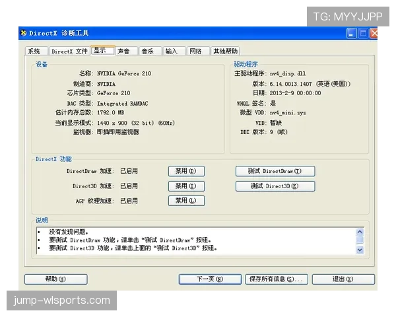This screenshot has height=317, width=396.
Task: Select the 显示 tab
Action: click(x=103, y=50)
